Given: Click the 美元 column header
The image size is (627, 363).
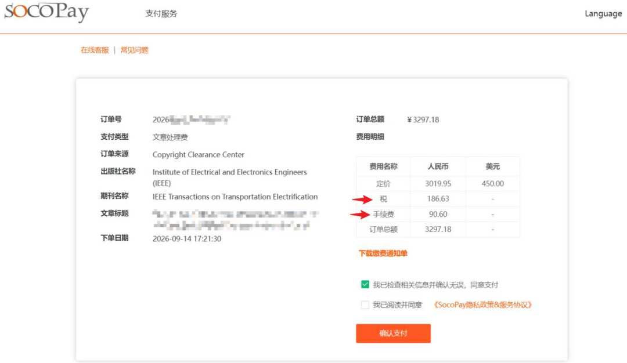Looking at the screenshot, I should tap(493, 166).
